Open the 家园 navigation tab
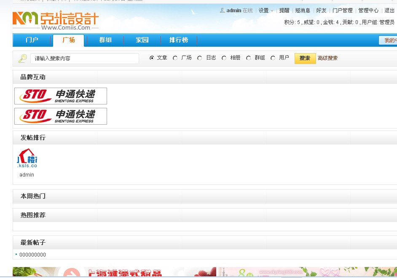Screen dimensions: 397x278 pos(142,40)
